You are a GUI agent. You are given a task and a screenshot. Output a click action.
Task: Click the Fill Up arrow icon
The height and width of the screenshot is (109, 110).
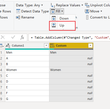click(54, 25)
